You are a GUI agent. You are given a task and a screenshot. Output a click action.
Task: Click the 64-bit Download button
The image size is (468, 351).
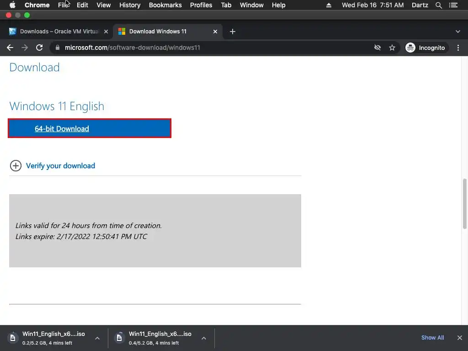coord(90,128)
